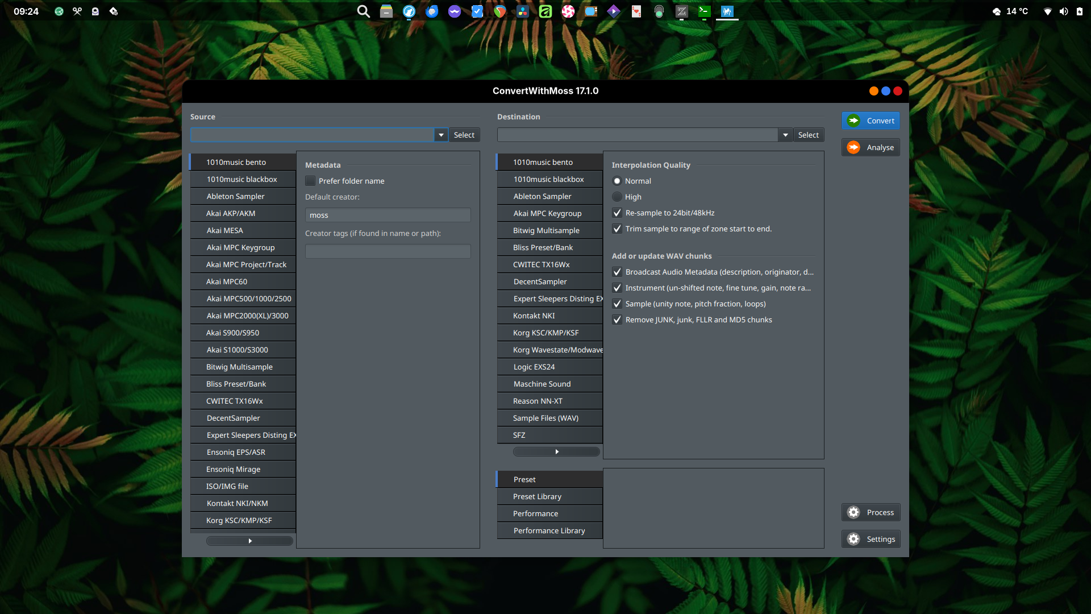Viewport: 1091px width, 614px height.
Task: Click the orange window control dot
Action: pos(874,91)
